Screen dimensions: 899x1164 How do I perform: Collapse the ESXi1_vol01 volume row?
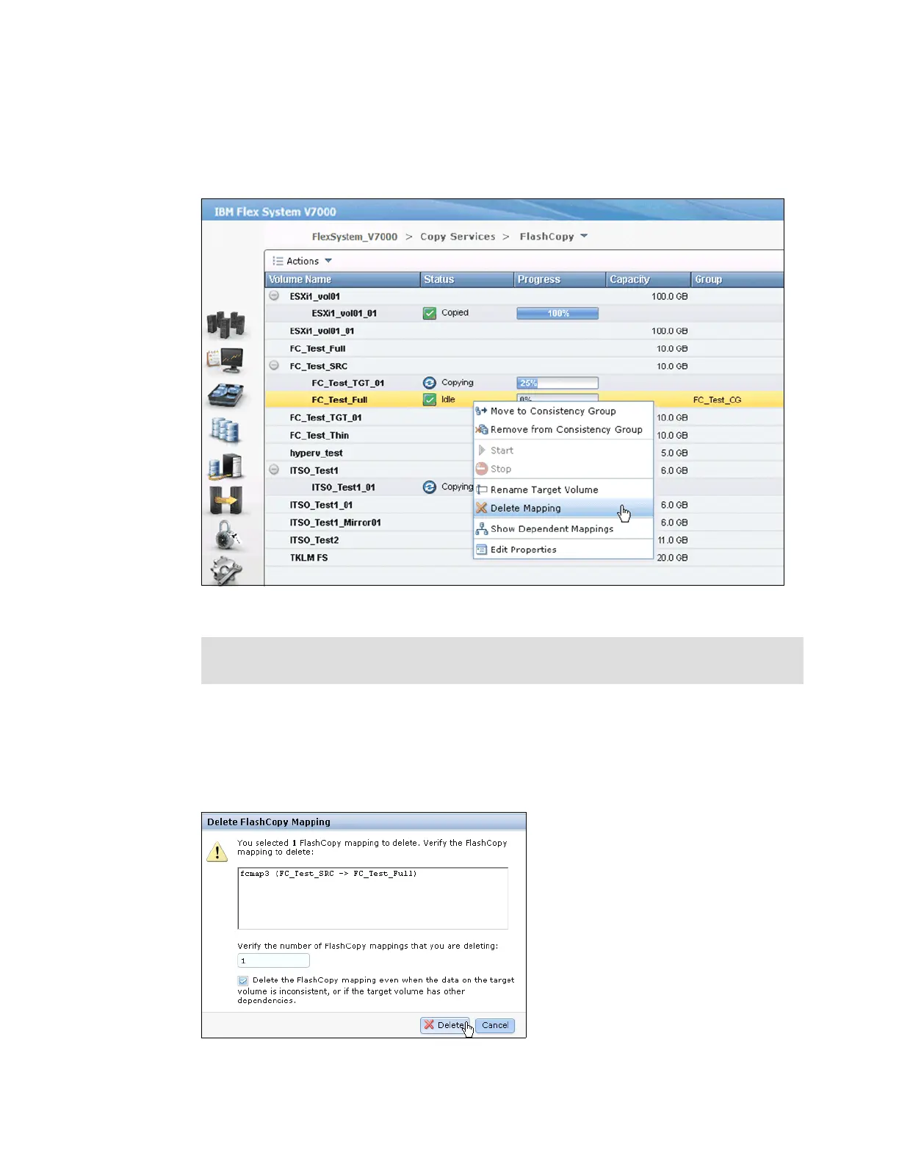coord(274,296)
